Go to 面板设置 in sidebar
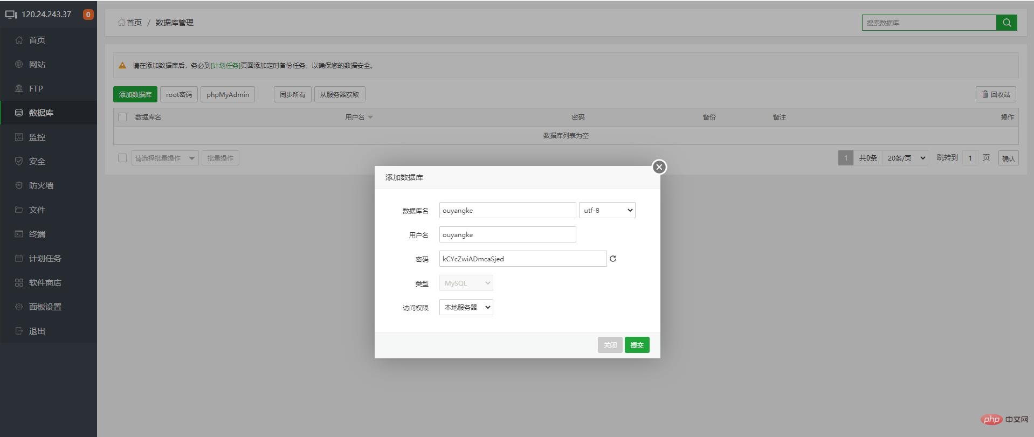 point(45,307)
